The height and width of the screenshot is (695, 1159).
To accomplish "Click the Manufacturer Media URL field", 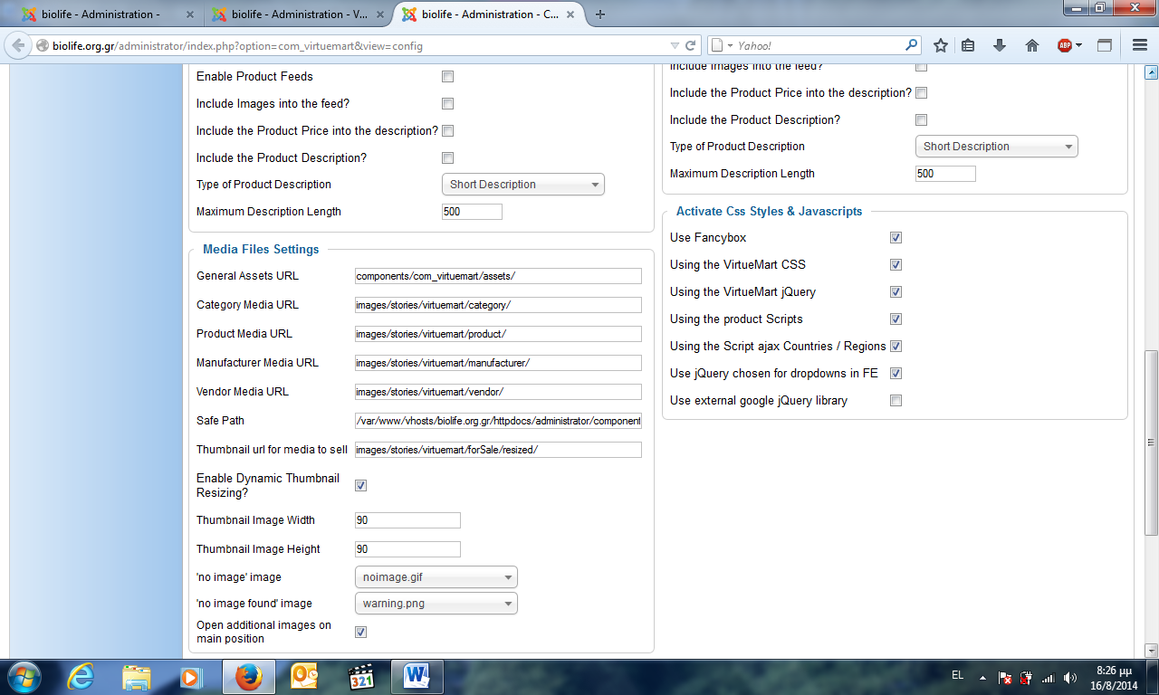I will coord(498,363).
